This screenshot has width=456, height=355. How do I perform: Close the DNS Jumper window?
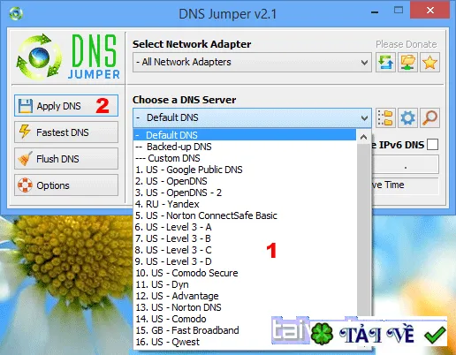430,11
